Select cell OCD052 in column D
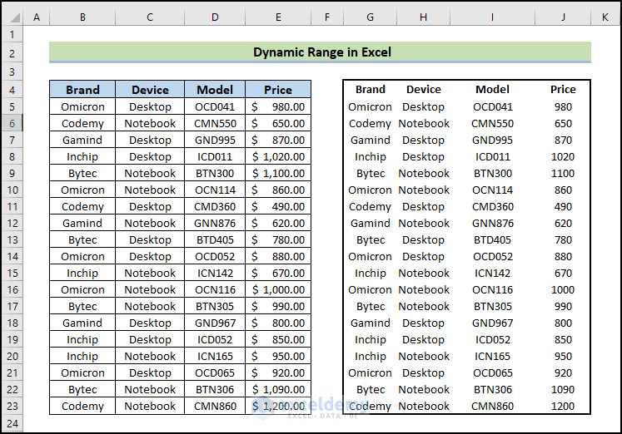Screen dimensions: 622x434 tap(215, 256)
